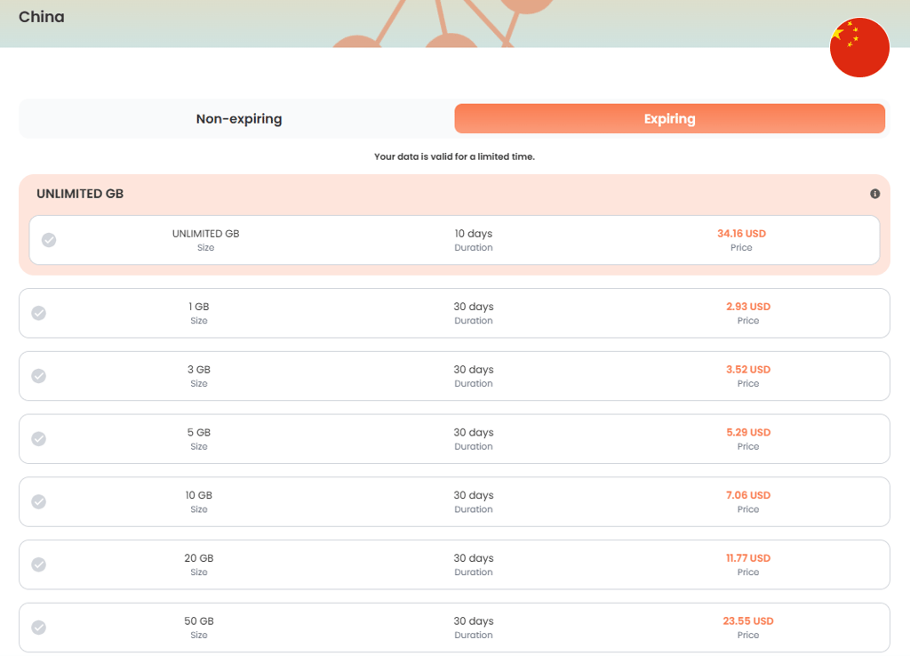Click the 10 days duration of the unlimited plan
Viewport: 910px width, 656px height.
click(x=473, y=234)
